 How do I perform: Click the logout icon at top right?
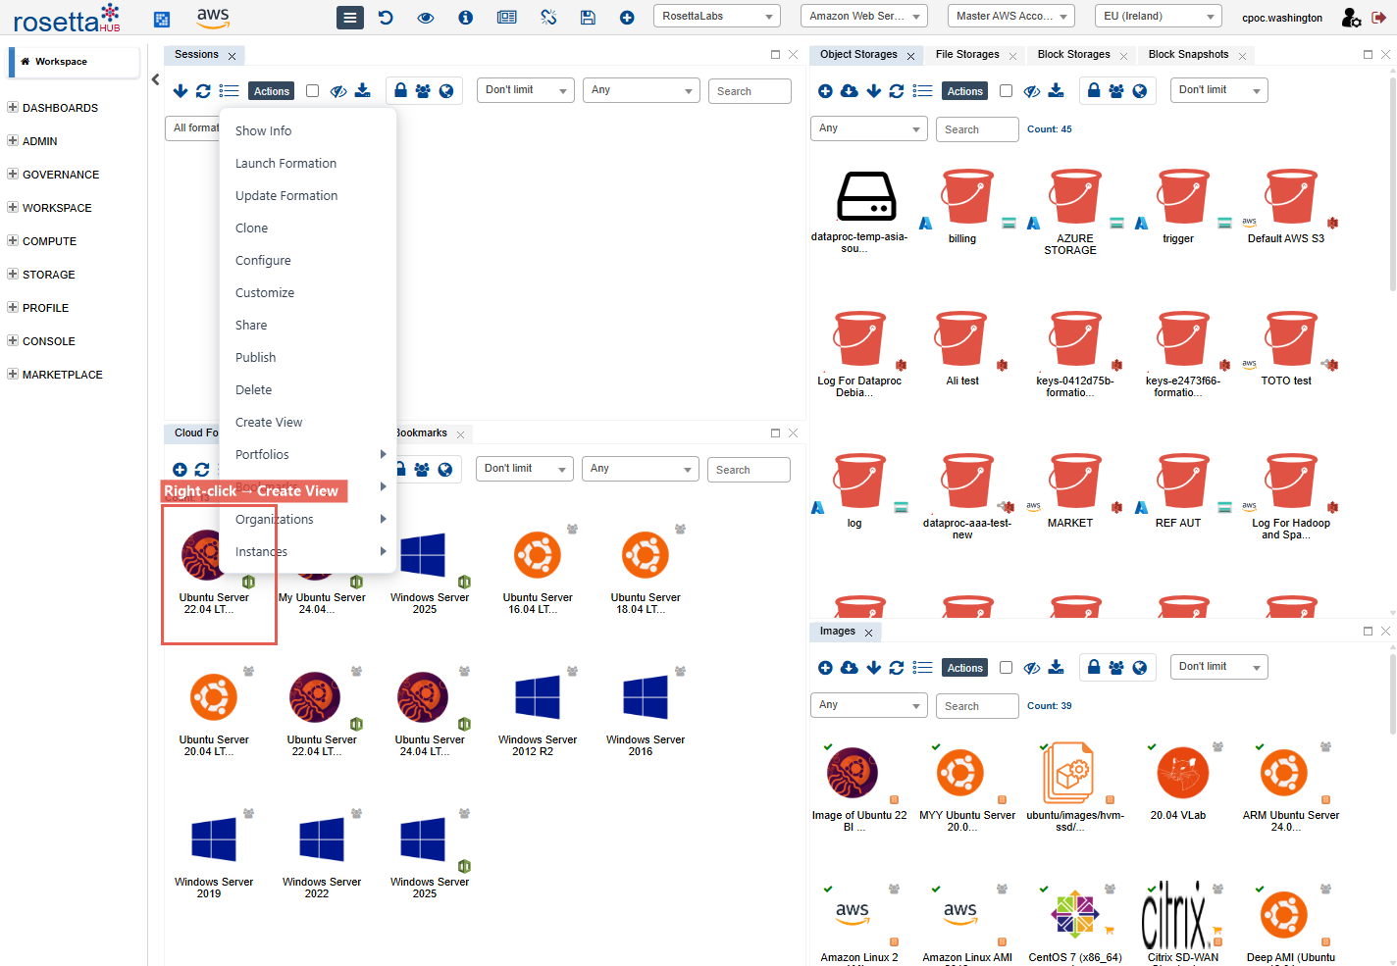1378,17
